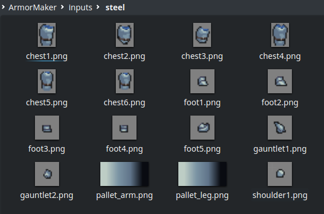Click the gauntlet1.png file name
The height and width of the screenshot is (214, 324).
coord(280,149)
